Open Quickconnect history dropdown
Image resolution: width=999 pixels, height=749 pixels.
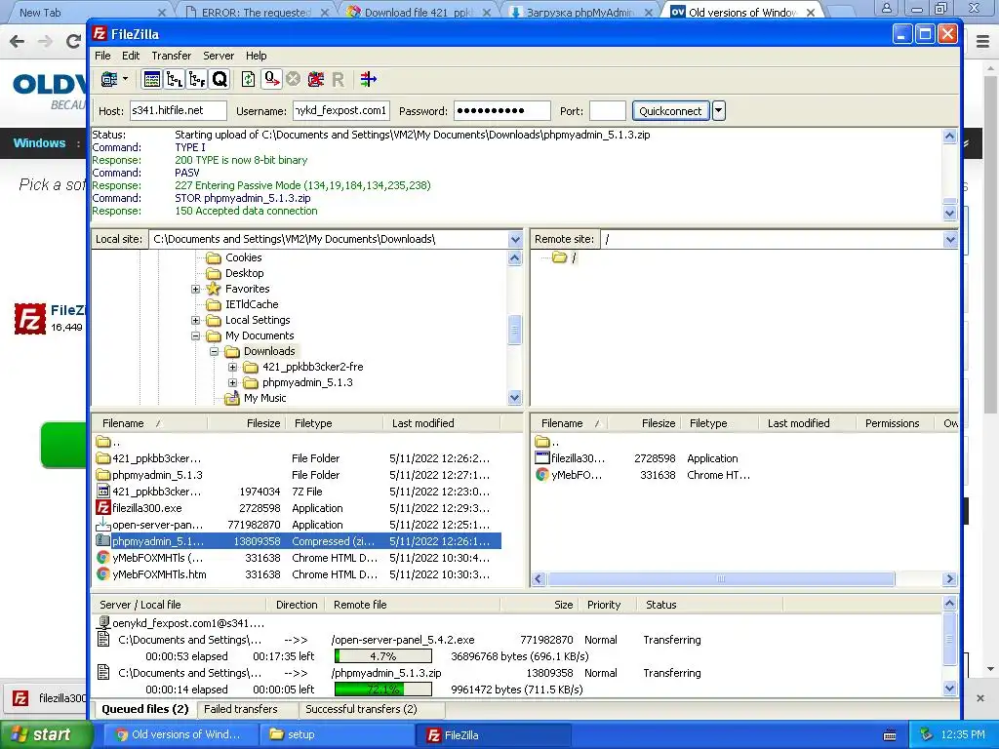click(719, 111)
